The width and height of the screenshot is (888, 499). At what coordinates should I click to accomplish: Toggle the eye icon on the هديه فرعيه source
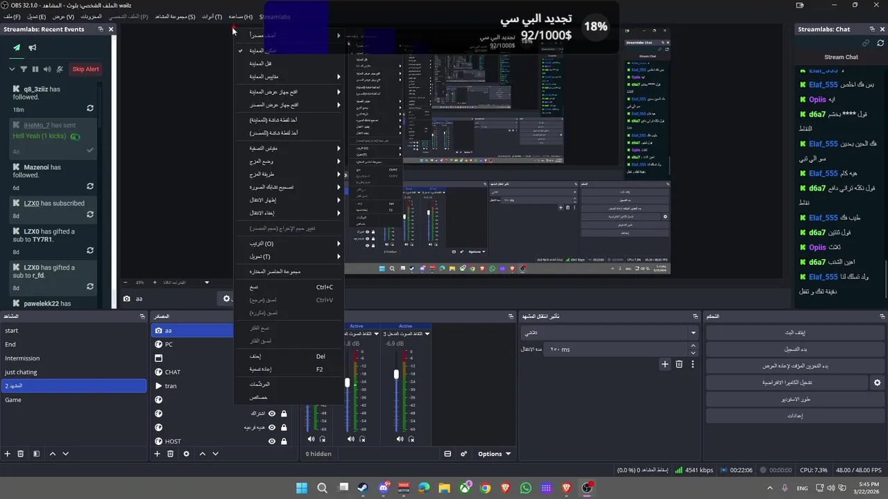coord(272,428)
